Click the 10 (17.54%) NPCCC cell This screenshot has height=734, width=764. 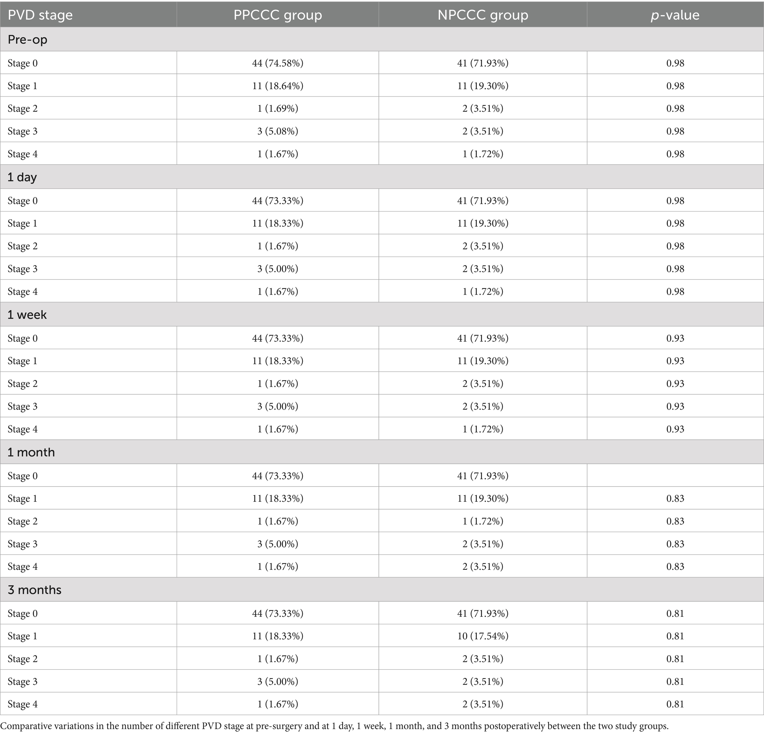483,636
